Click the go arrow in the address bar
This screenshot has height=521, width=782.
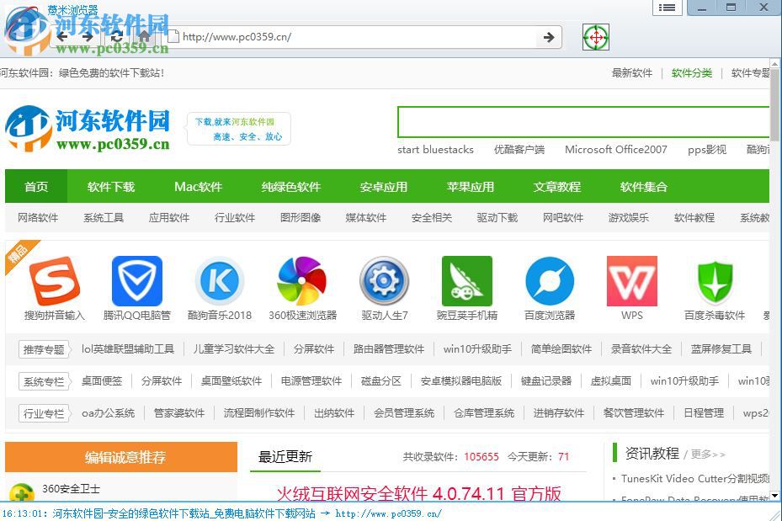(x=549, y=37)
